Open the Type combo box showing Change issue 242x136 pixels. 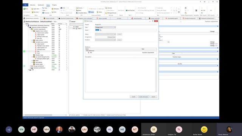coord(105,27)
